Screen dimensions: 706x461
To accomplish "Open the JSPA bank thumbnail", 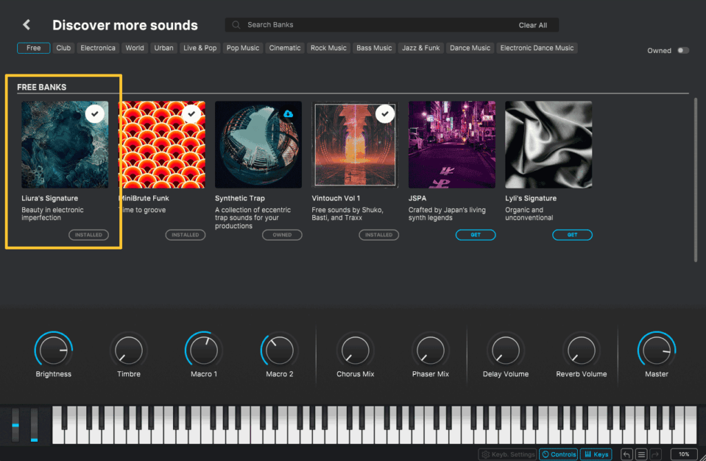I will pos(452,145).
